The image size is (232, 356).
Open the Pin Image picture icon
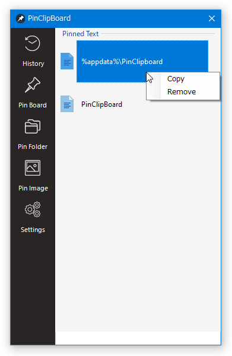pyautogui.click(x=33, y=168)
